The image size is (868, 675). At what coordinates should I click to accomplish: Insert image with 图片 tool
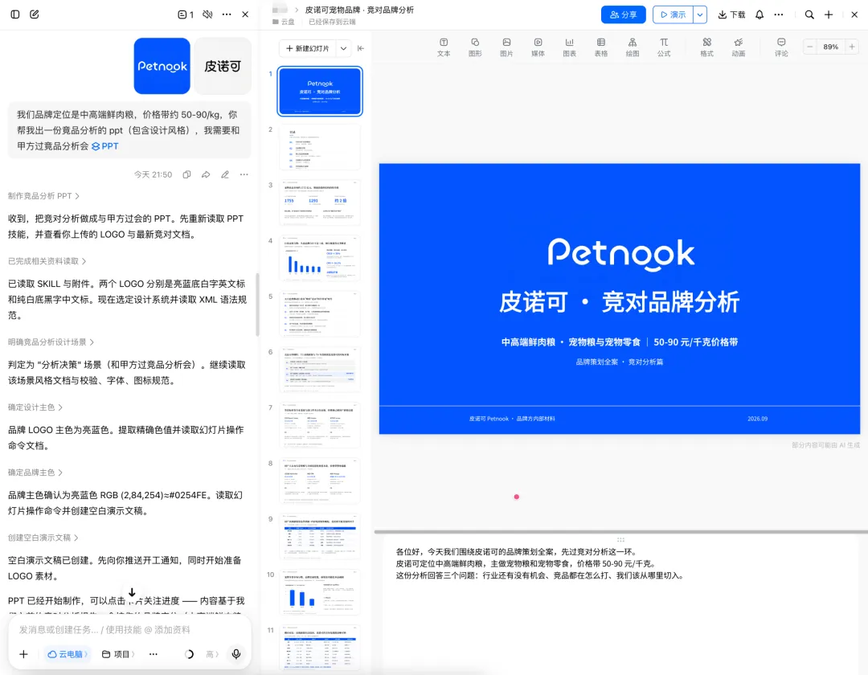click(506, 47)
